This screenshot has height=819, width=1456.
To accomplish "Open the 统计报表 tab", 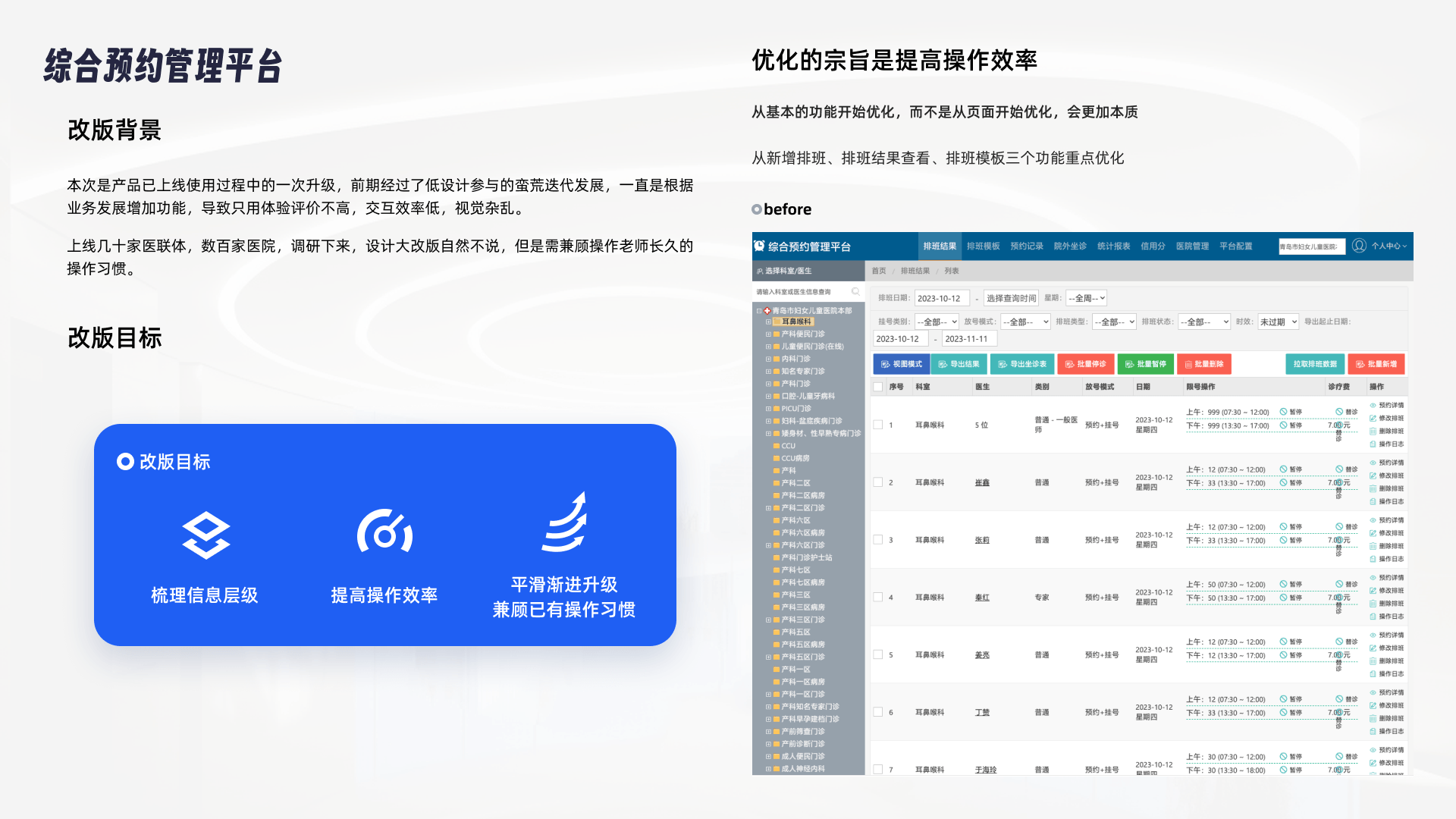I will tap(1113, 246).
